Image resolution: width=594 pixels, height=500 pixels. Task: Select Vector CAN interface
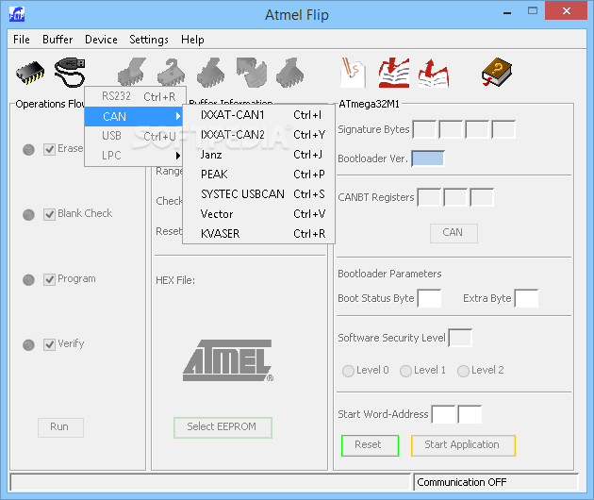click(x=258, y=214)
